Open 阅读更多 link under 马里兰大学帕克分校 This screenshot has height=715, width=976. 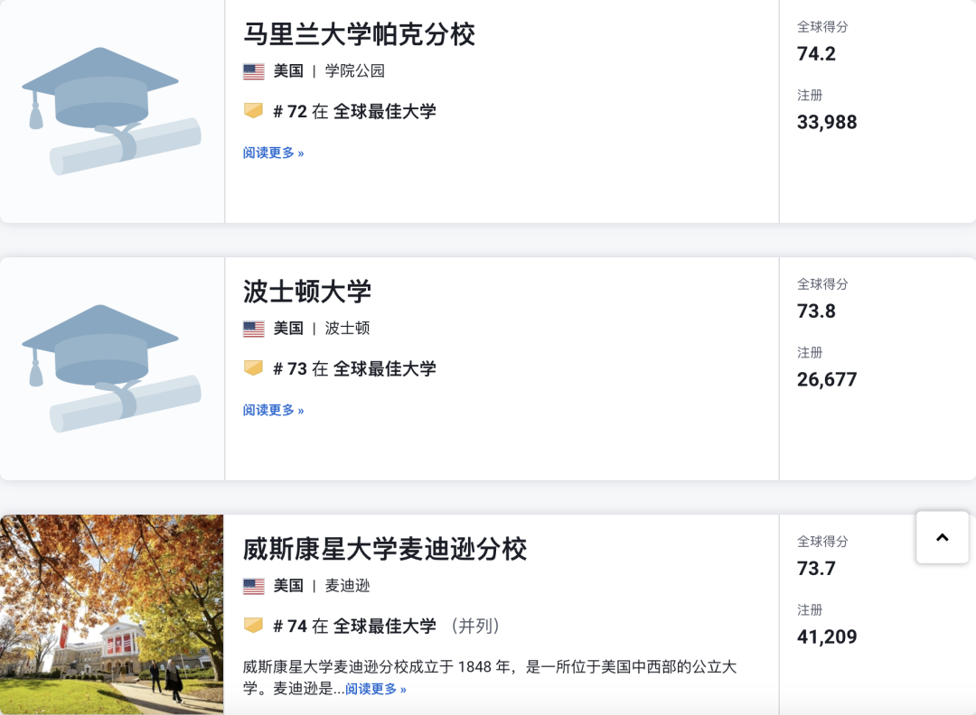(273, 153)
